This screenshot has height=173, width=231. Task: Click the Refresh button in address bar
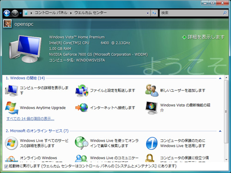[x=154, y=13]
